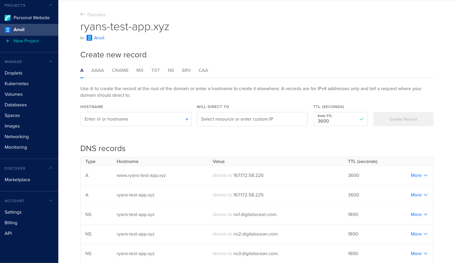Open Networking from the sidebar
The width and height of the screenshot is (455, 263).
tap(17, 136)
